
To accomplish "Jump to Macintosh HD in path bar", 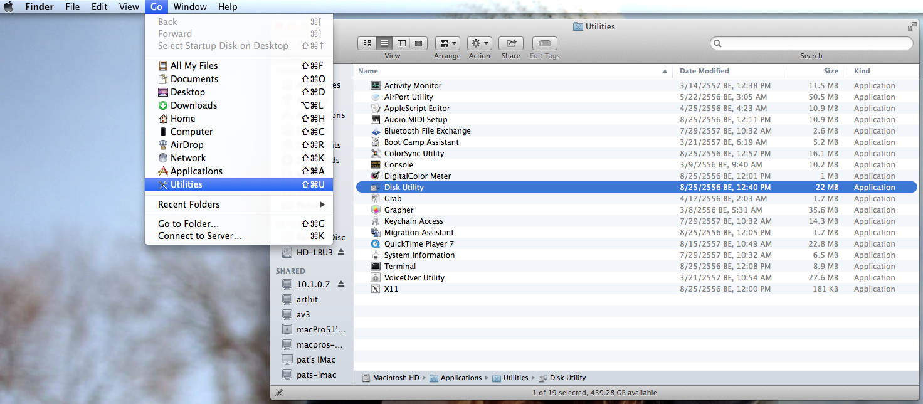I will pos(391,378).
